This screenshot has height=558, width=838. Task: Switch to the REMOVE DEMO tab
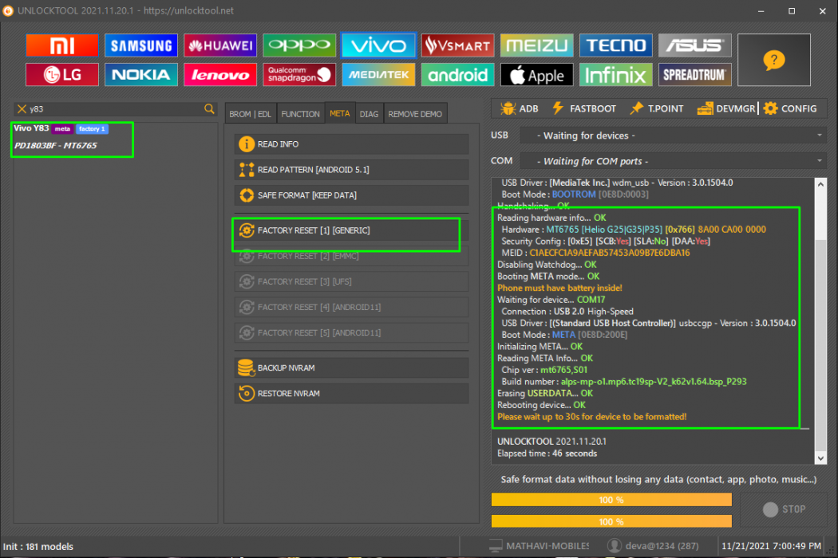coord(415,114)
